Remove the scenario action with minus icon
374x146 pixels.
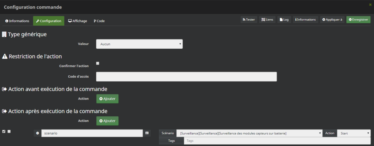point(38,133)
